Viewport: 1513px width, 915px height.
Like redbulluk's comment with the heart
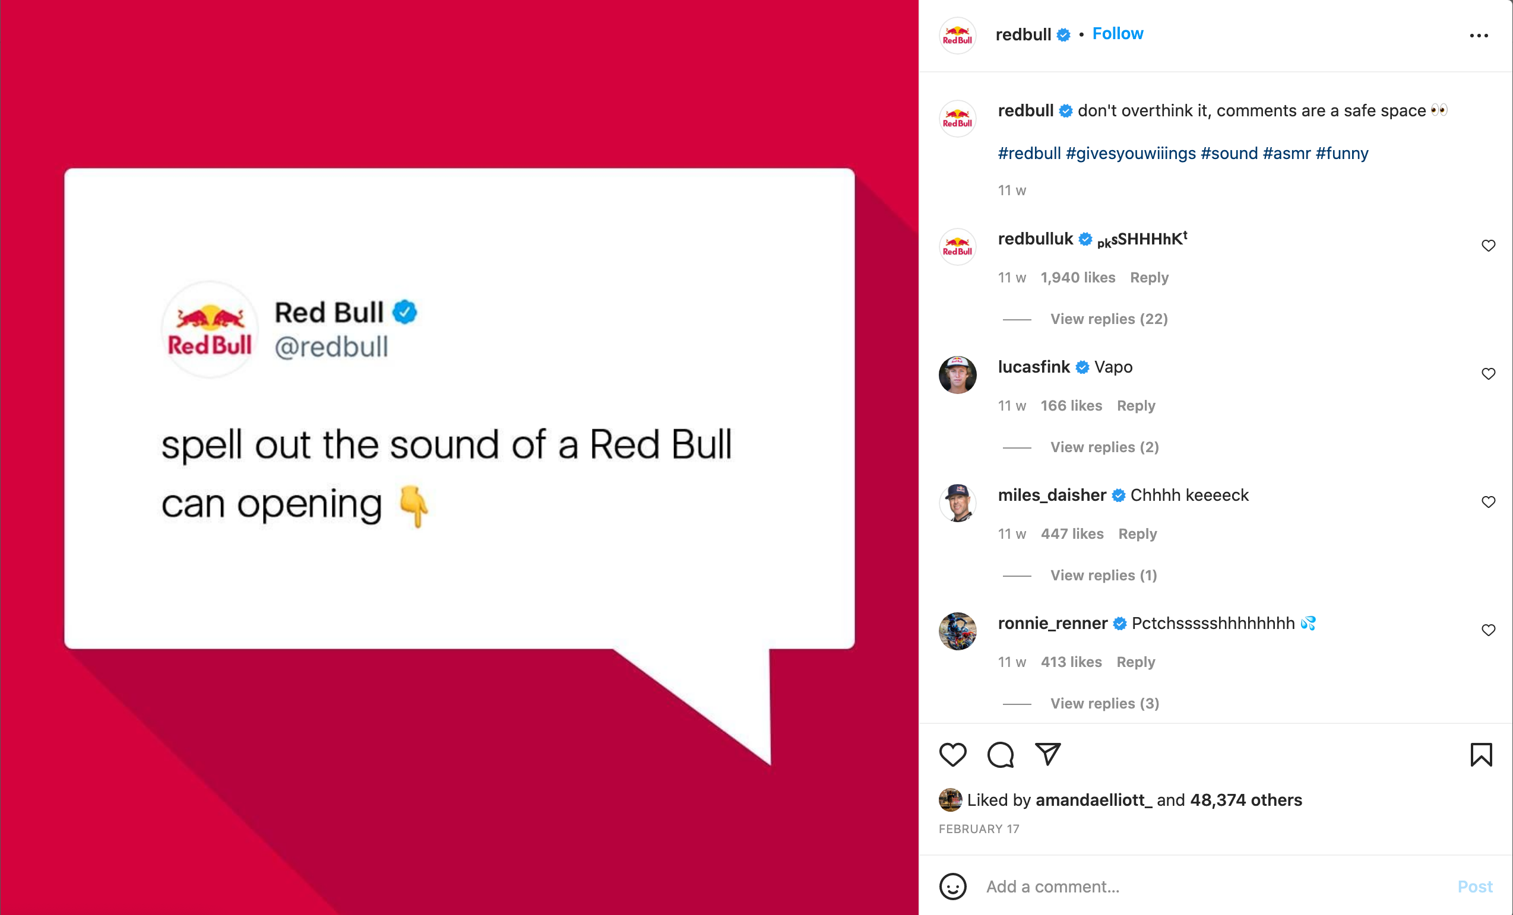[x=1488, y=246]
